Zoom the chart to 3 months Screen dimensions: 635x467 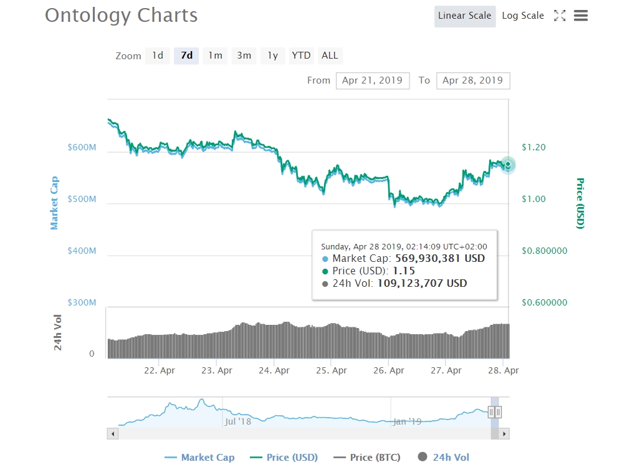[x=243, y=55]
